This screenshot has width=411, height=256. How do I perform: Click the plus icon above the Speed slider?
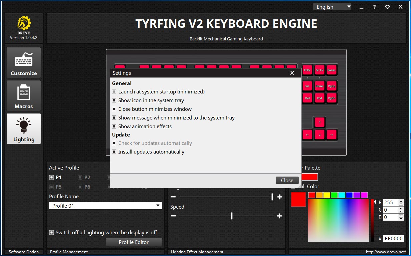(x=280, y=197)
